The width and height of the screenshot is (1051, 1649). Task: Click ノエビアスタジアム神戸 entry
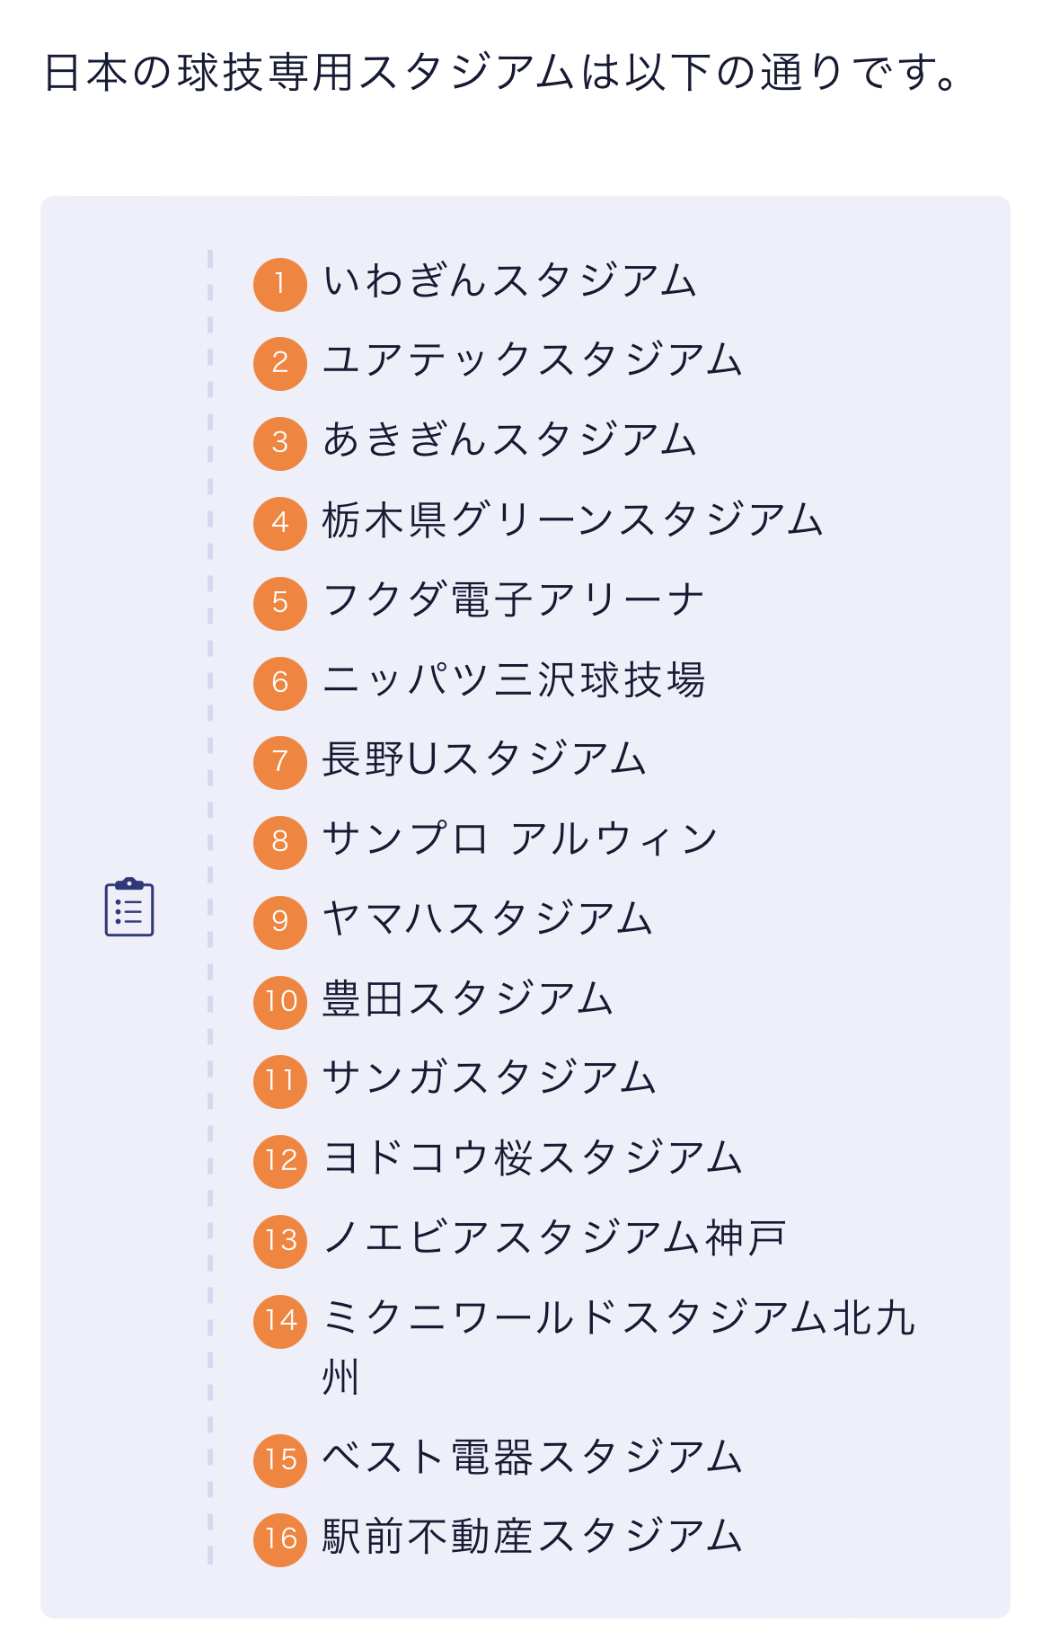click(x=554, y=1238)
